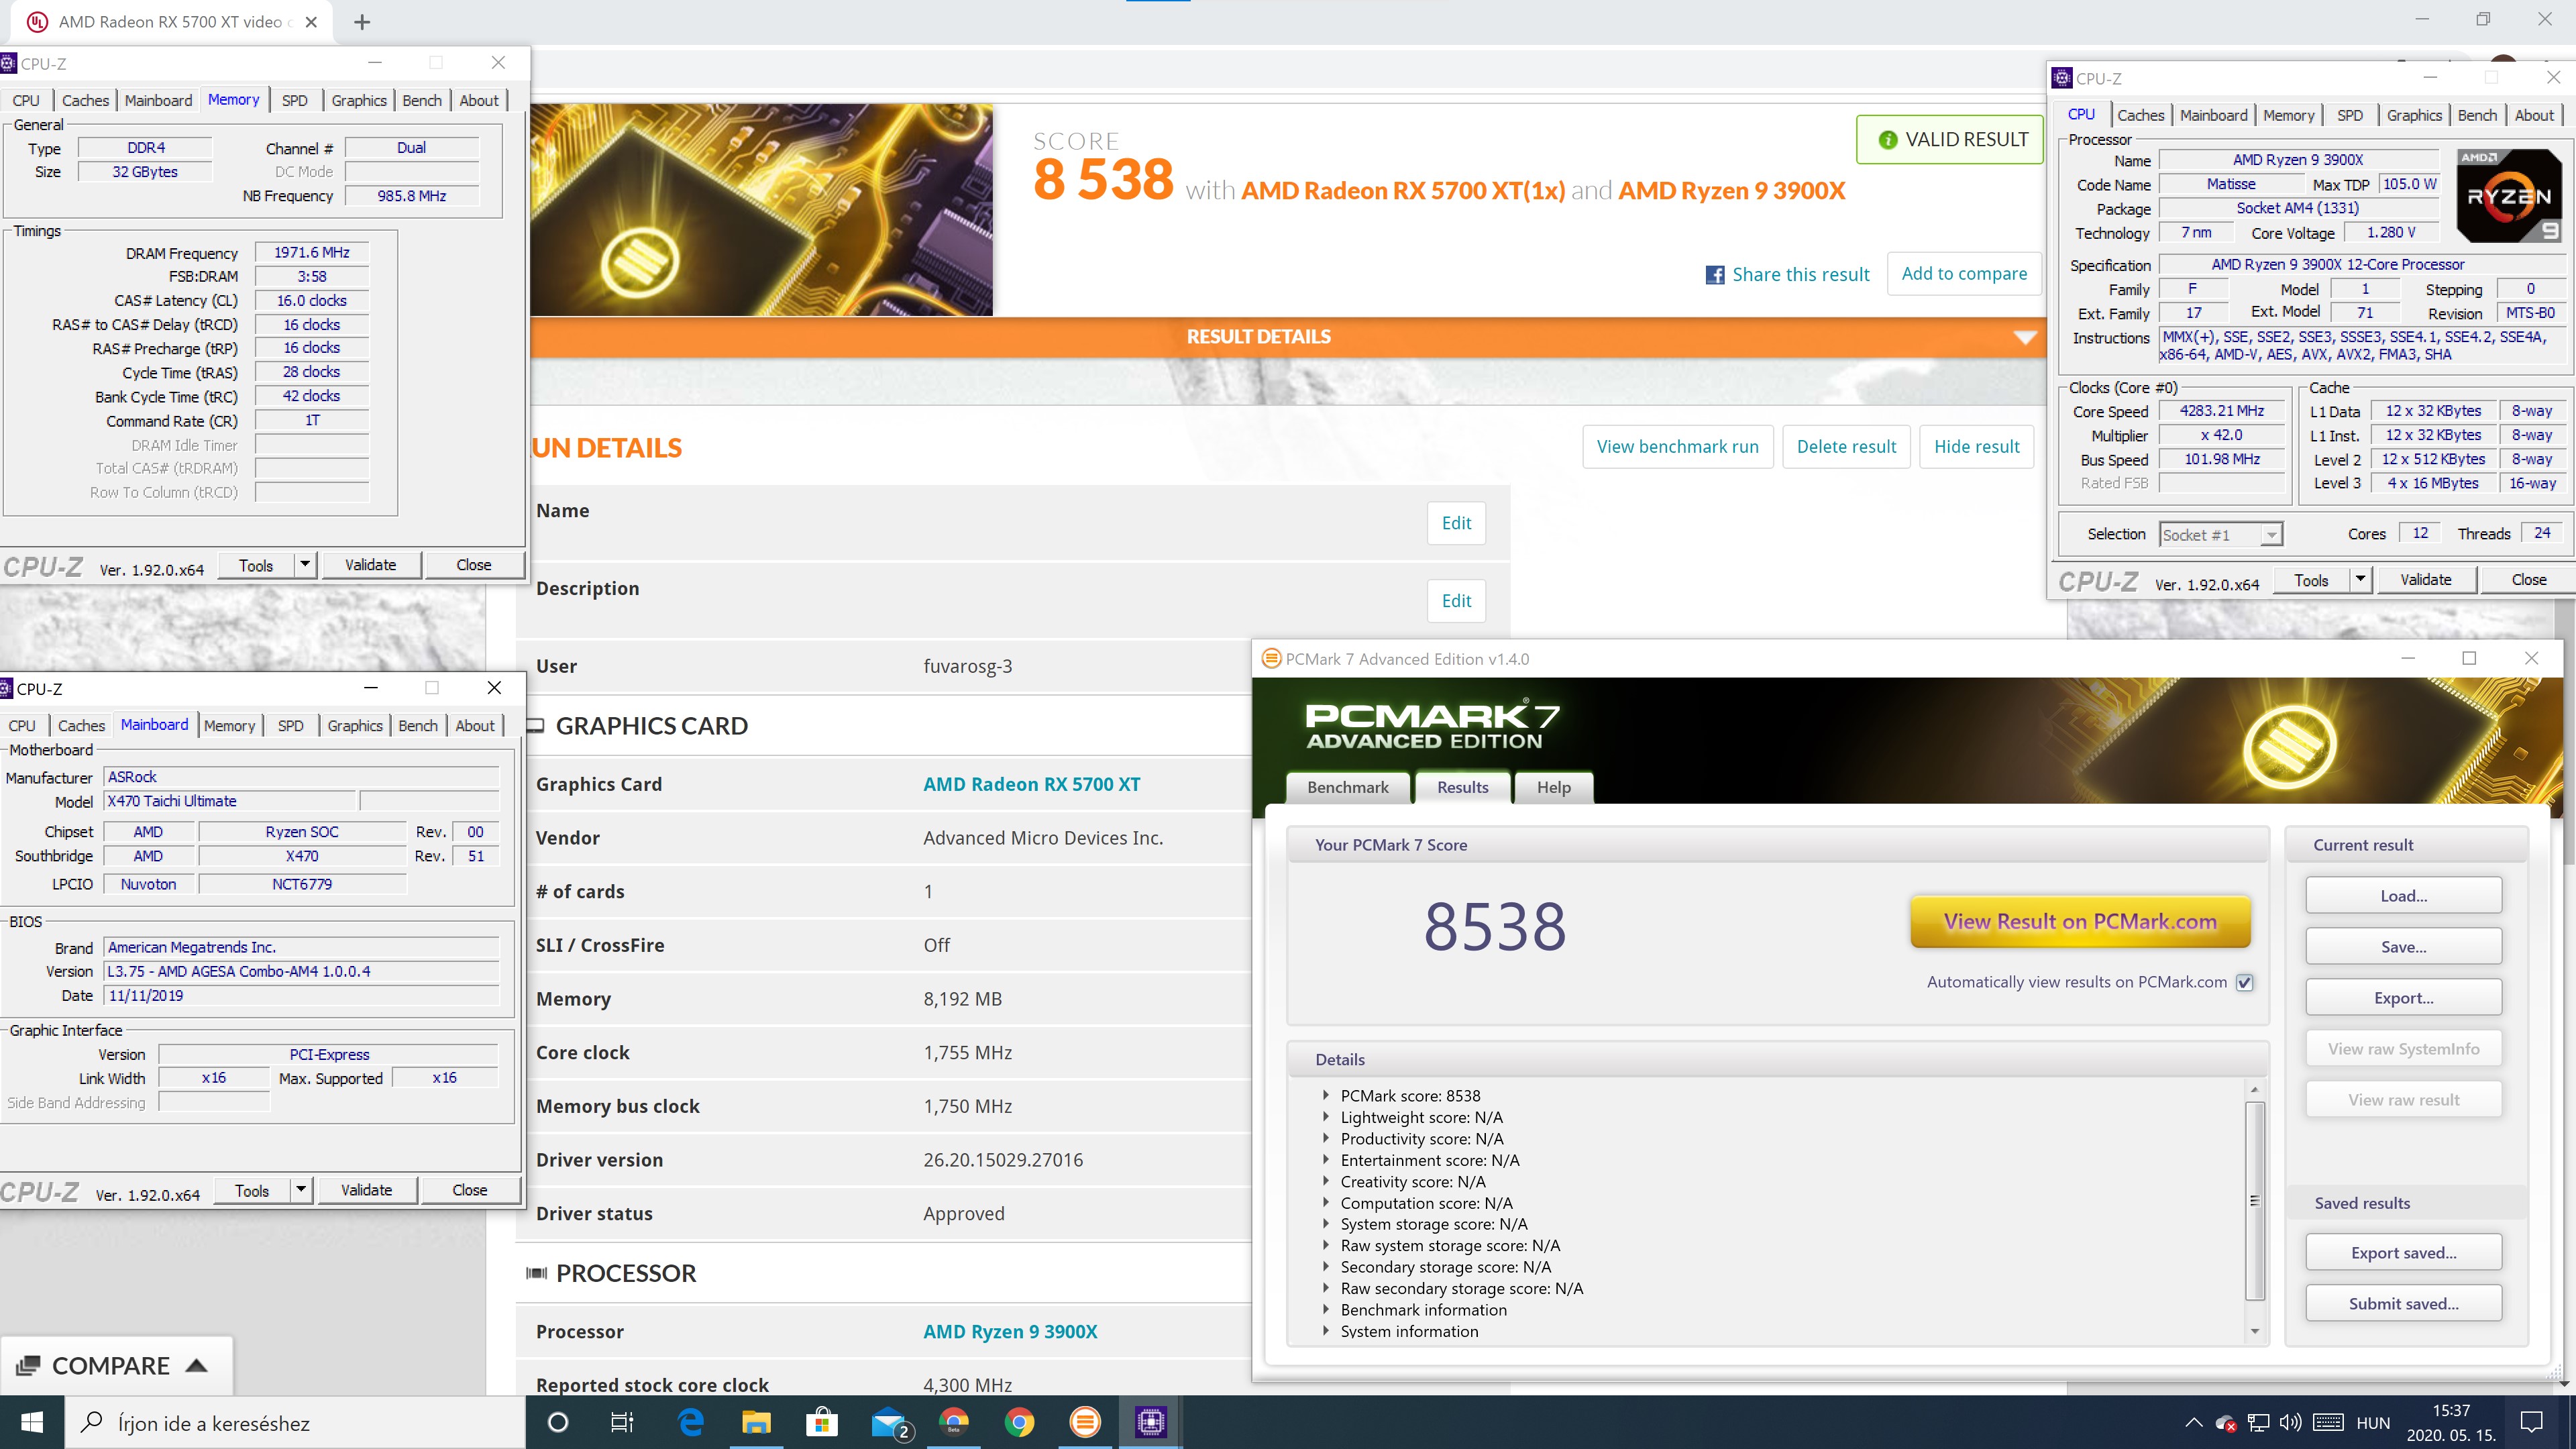The image size is (2576, 1449).
Task: Open Caches tab in CPU-Z CPU window
Action: pyautogui.click(x=2140, y=115)
